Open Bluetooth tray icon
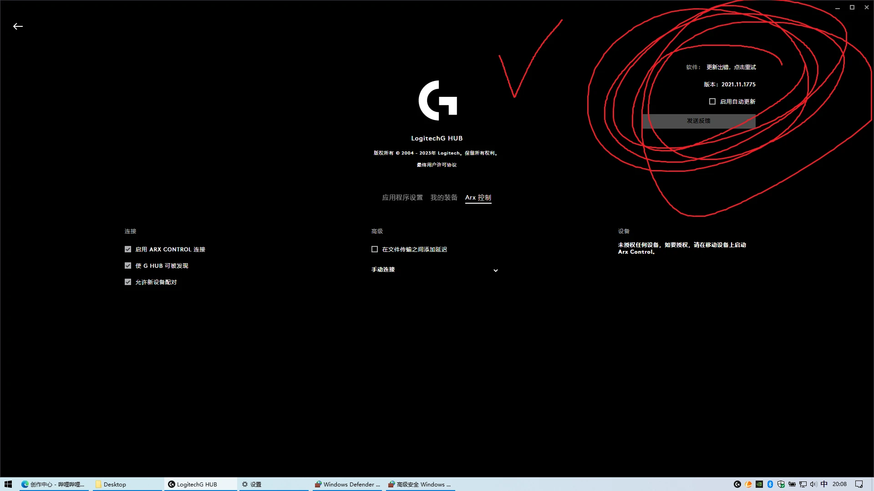Image resolution: width=874 pixels, height=491 pixels. click(770, 484)
